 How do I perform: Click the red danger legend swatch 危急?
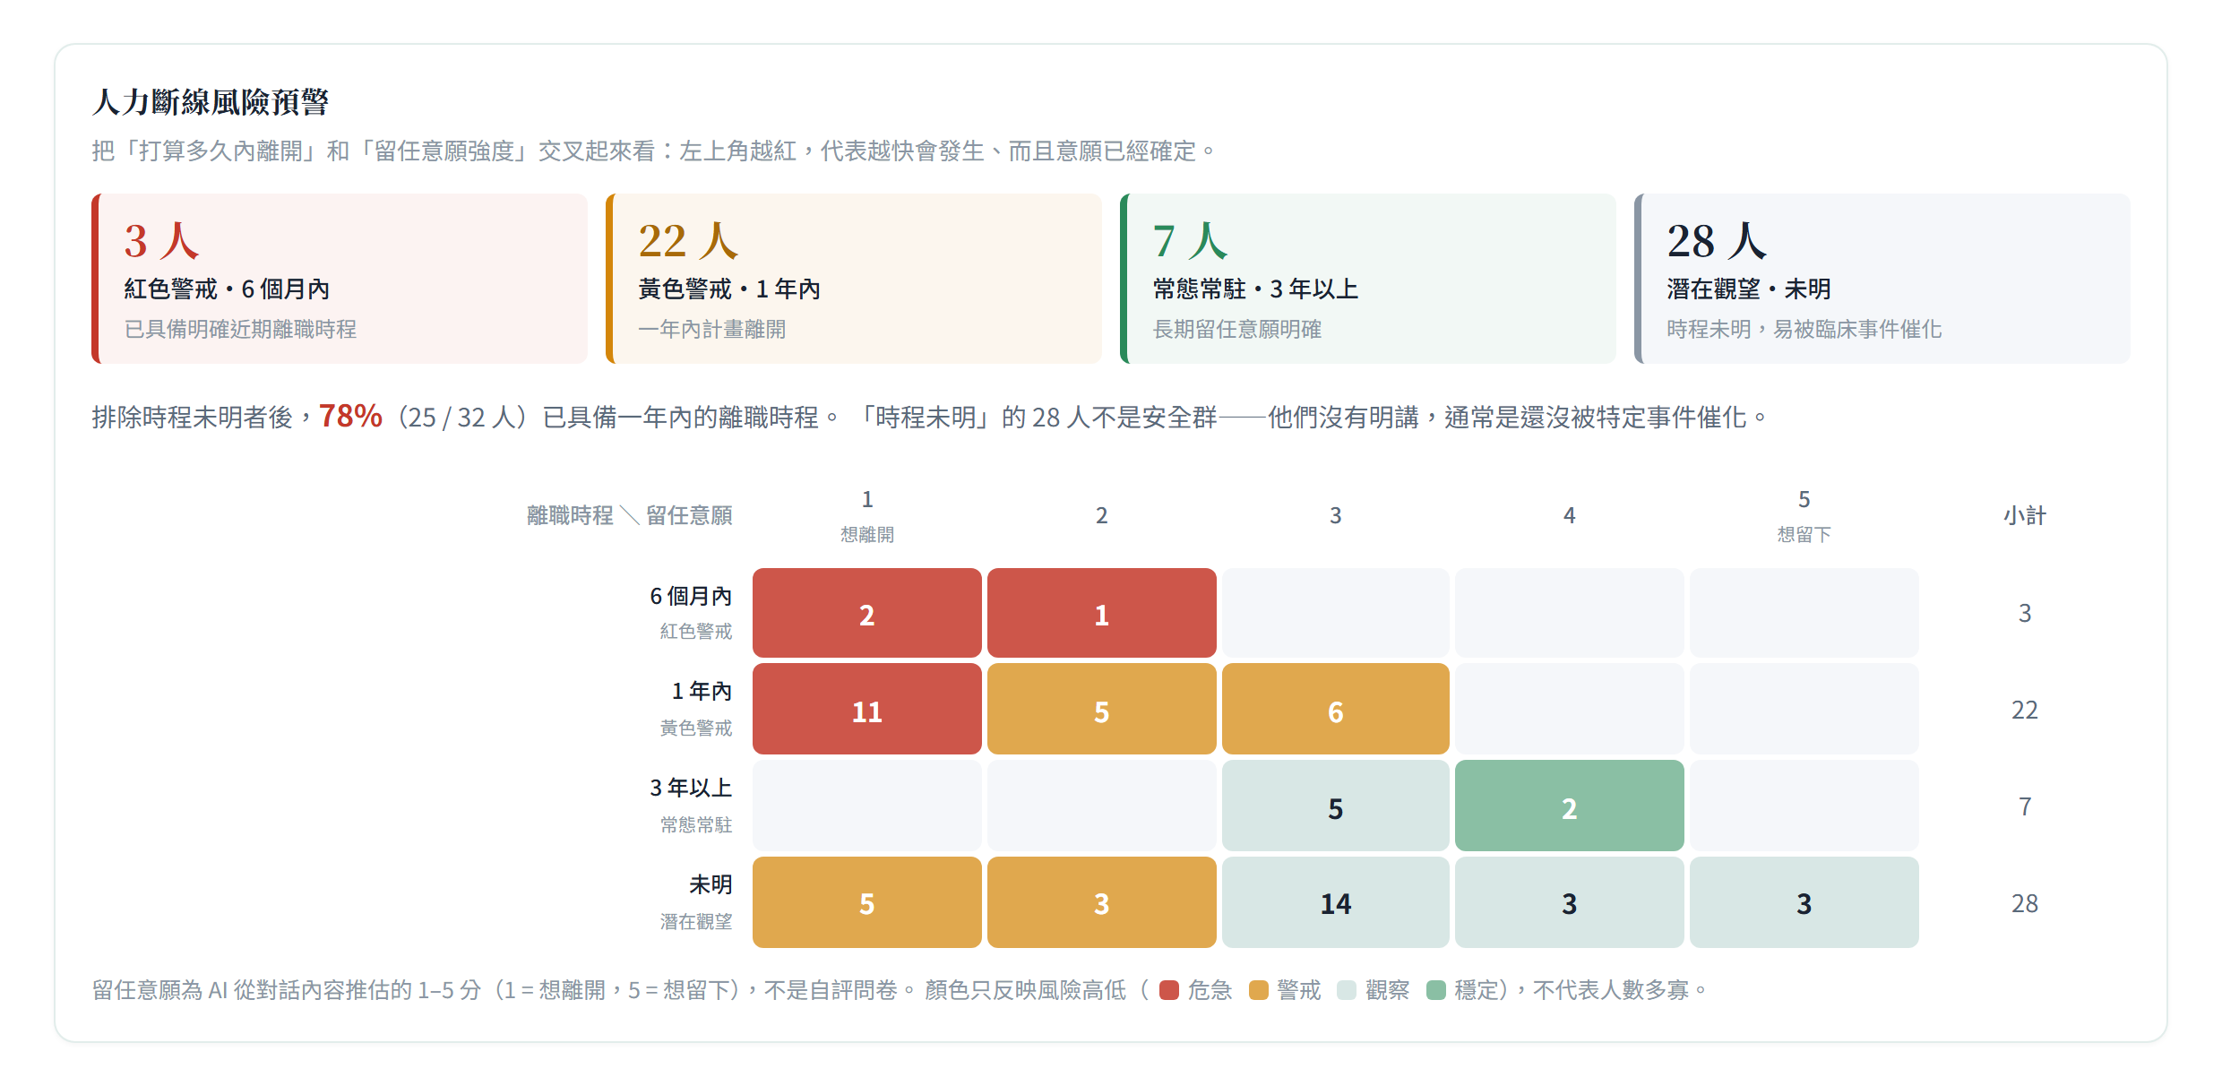pyautogui.click(x=1168, y=990)
